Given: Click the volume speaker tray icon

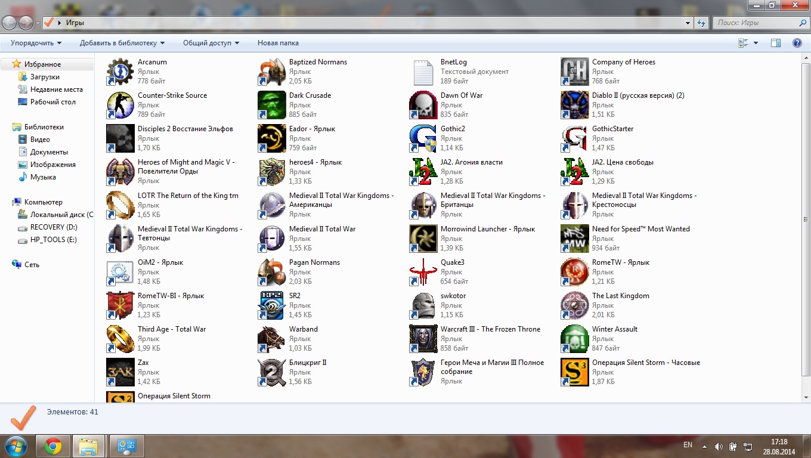Looking at the screenshot, I should pos(719,446).
